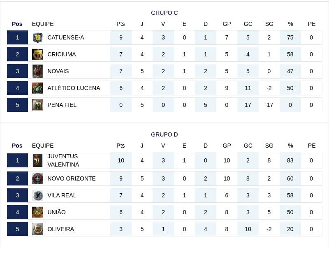Click the ATLÉTICO LUCENA team crest
The image size is (329, 257).
click(37, 88)
